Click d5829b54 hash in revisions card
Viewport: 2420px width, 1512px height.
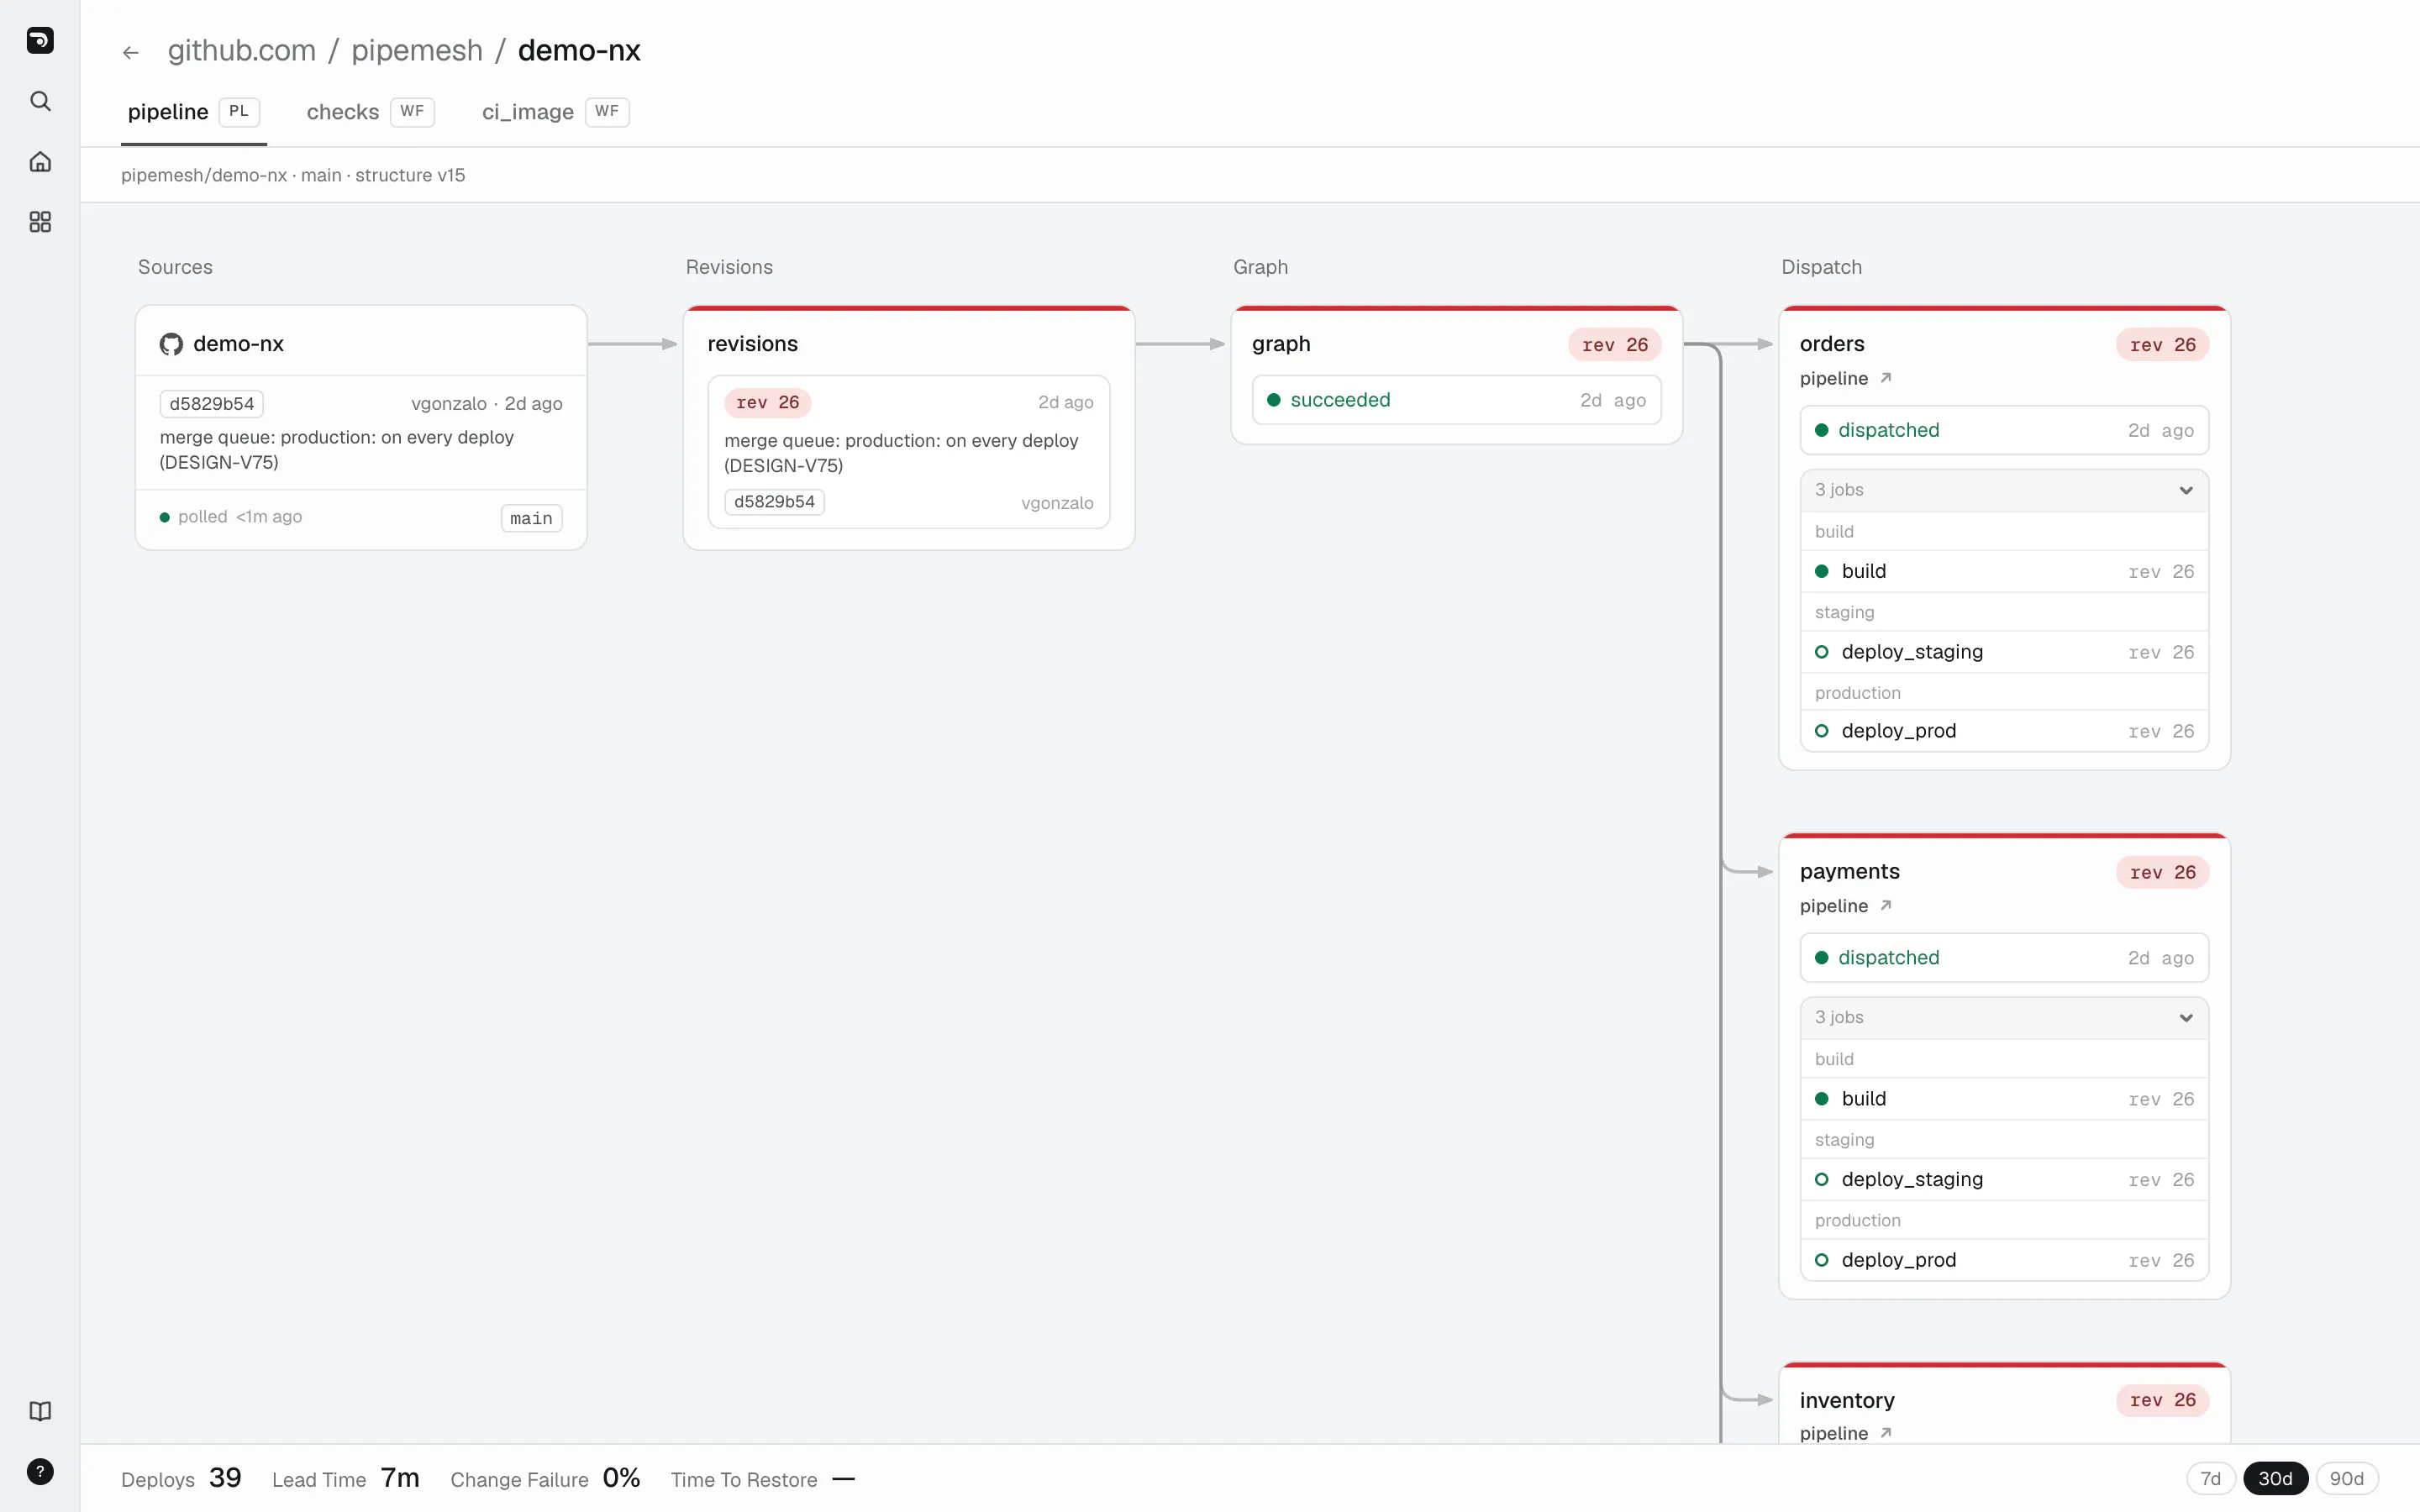[x=774, y=502]
